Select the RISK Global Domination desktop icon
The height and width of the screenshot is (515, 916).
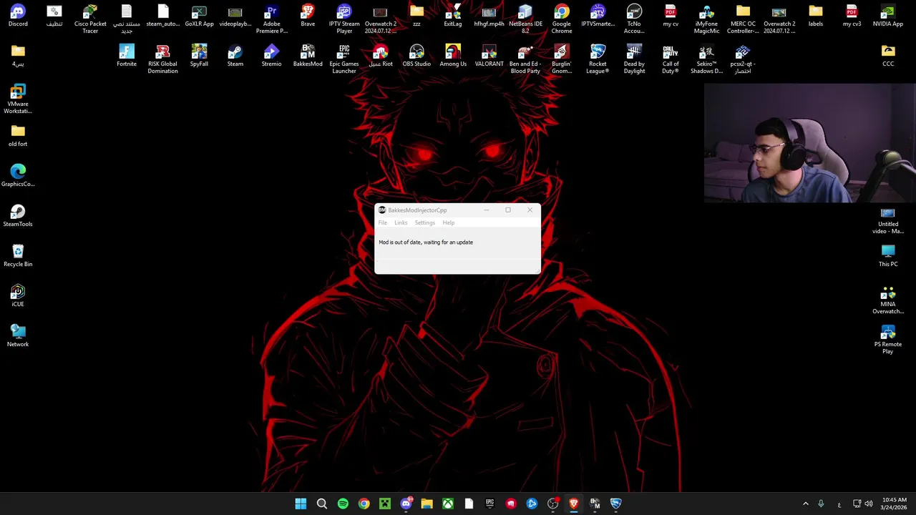pos(162,59)
